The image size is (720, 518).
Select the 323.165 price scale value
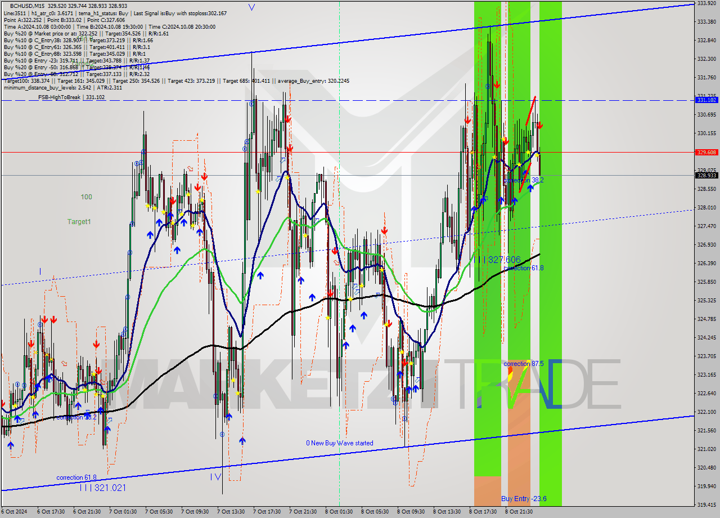pyautogui.click(x=706, y=374)
